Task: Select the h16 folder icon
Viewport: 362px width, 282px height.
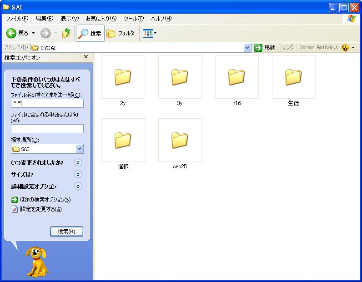Action: coord(236,77)
